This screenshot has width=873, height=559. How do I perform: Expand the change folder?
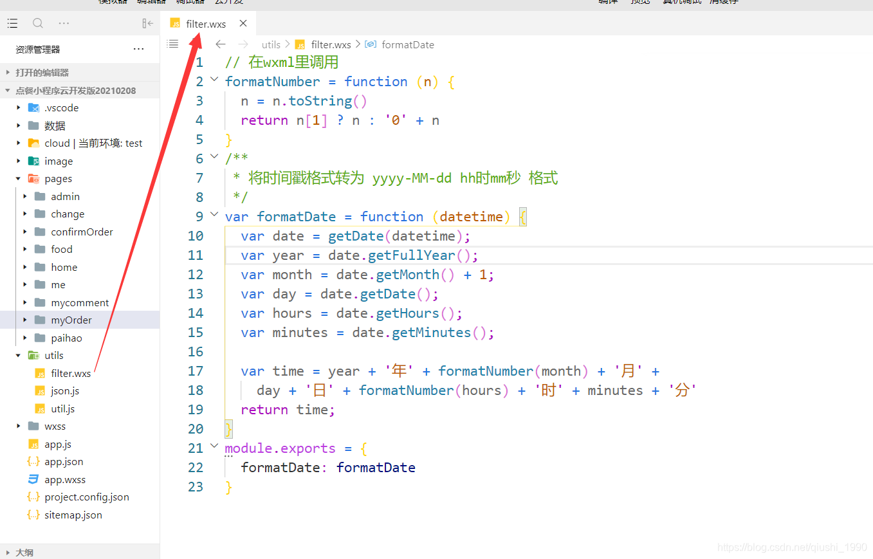pyautogui.click(x=25, y=214)
